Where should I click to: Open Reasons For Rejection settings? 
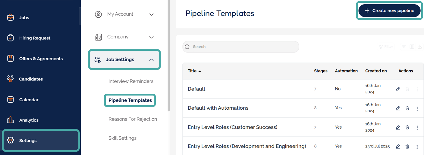point(133,119)
